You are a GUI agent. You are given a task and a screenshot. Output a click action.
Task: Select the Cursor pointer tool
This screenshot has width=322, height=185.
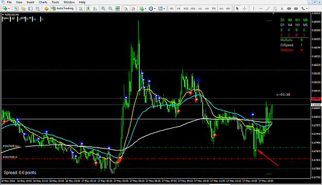pos(238,9)
